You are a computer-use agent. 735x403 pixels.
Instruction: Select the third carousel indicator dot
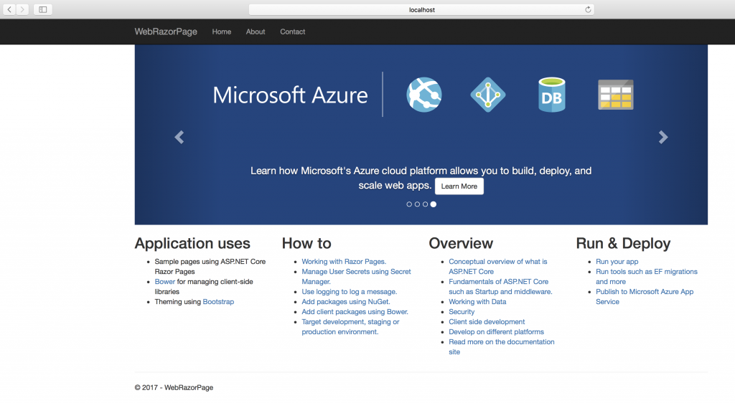click(x=425, y=204)
